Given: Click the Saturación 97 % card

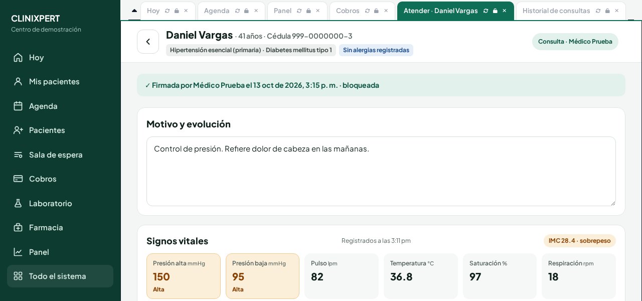Looking at the screenshot, I should click(500, 276).
